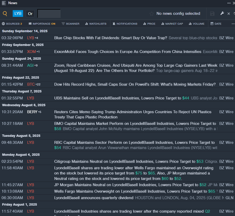Viewport: 235px width, 216px height.
Task: Open the Date filter dropdown
Action: 216,24
